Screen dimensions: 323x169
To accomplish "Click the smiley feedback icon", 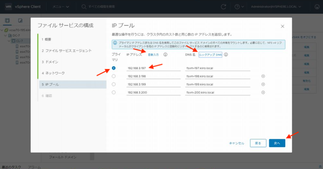I will pos(317,7).
